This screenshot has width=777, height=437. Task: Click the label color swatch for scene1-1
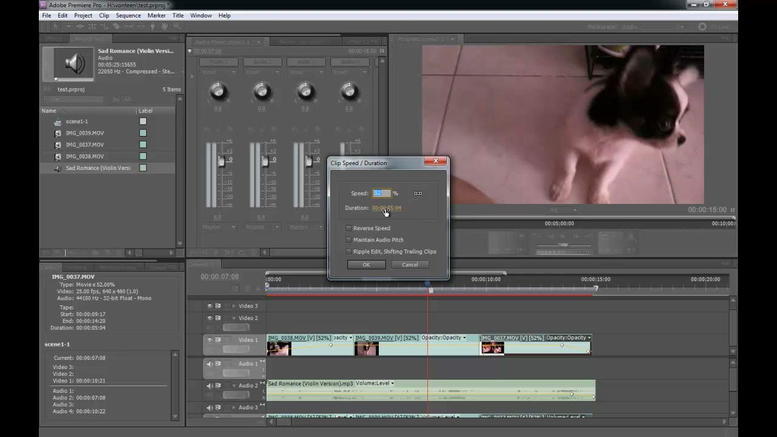click(x=143, y=121)
